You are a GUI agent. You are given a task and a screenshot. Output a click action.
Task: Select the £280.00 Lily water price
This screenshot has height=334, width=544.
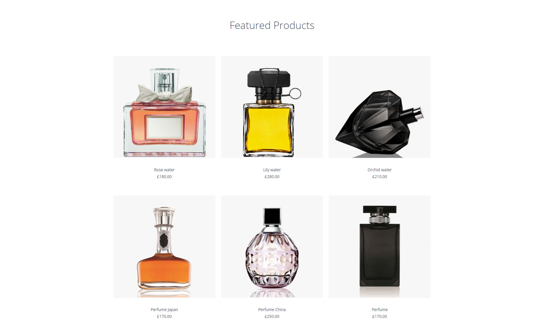click(272, 177)
